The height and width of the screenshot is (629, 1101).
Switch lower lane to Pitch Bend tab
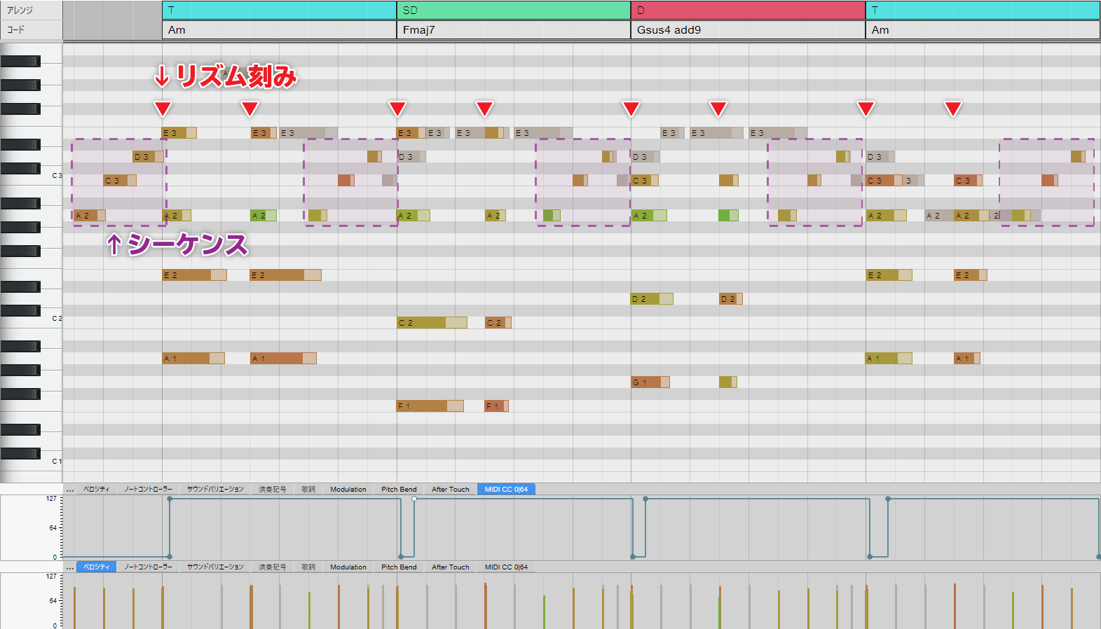click(x=399, y=567)
